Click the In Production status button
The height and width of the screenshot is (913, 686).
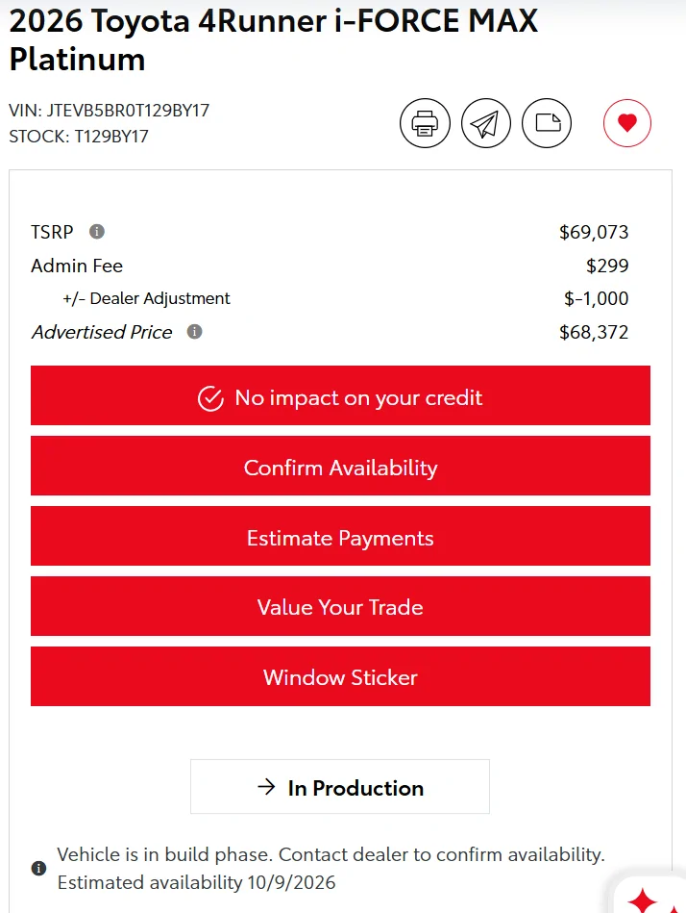340,787
